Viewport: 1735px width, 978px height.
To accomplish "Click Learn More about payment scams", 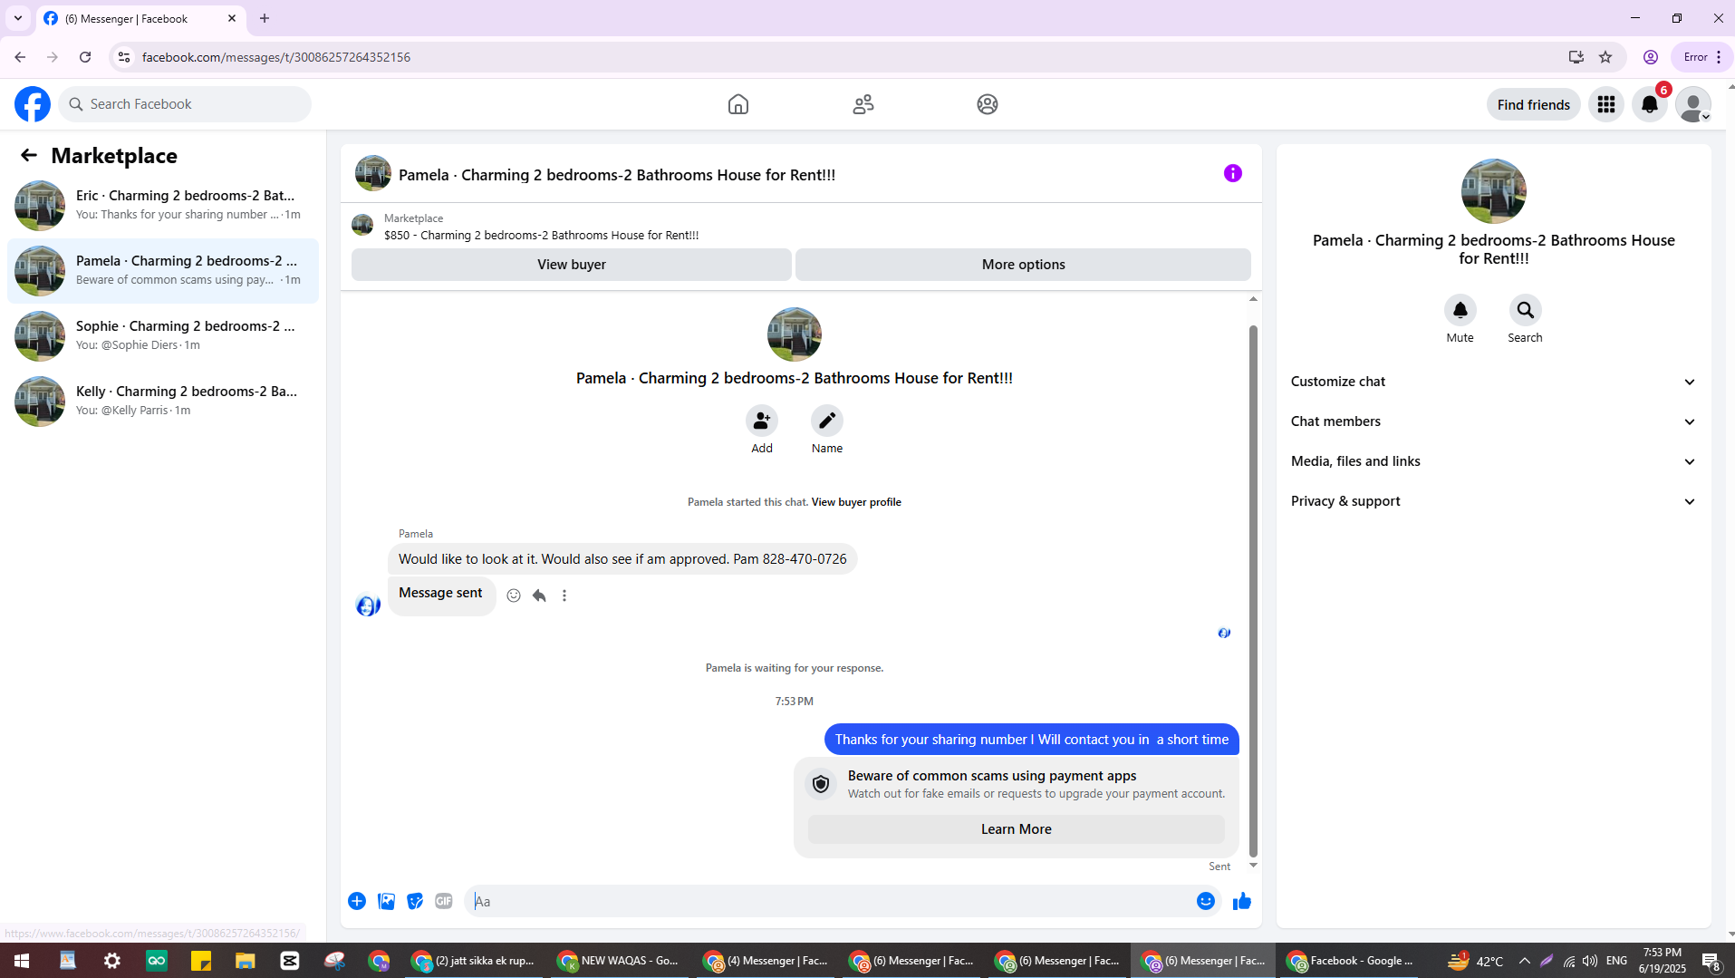I will point(1017,829).
